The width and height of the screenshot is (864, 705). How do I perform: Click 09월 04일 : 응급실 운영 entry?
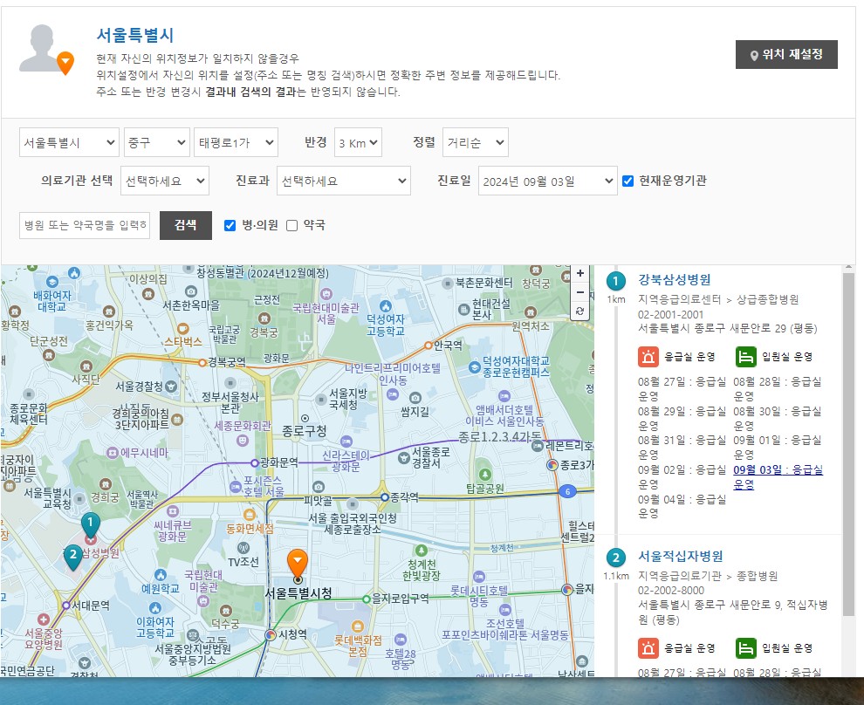point(682,506)
